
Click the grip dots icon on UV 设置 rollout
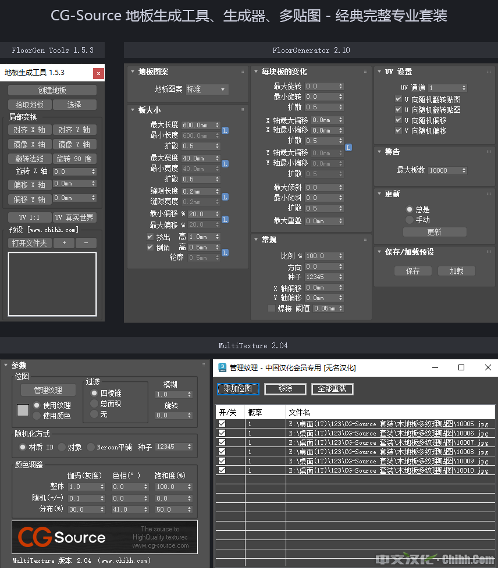coord(488,71)
